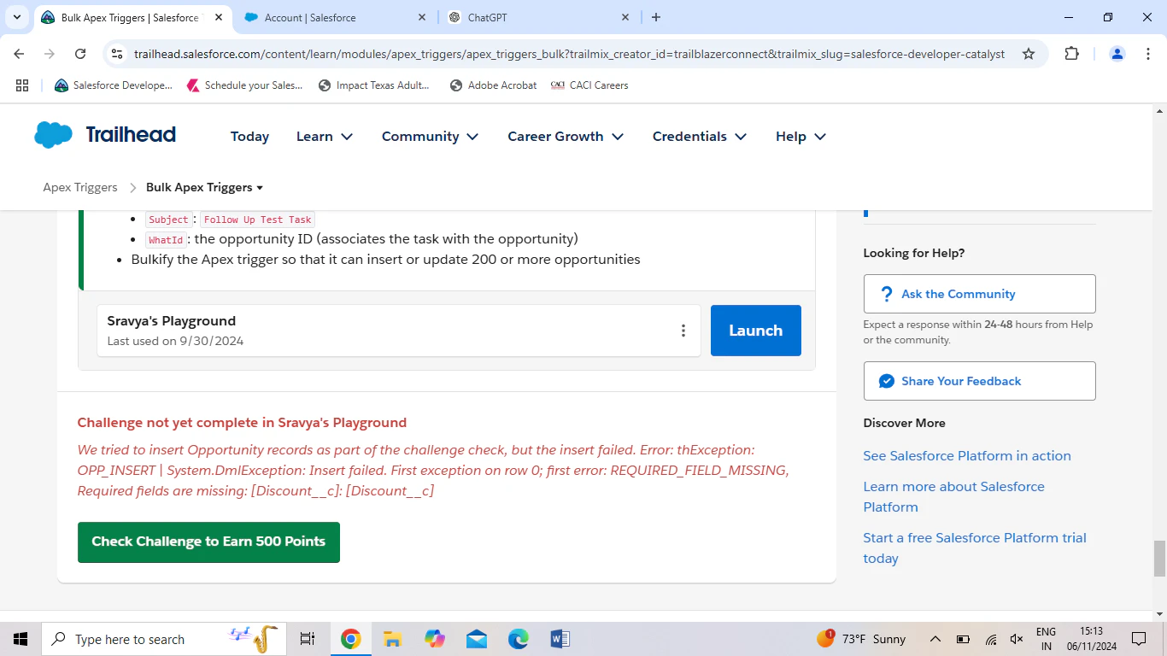Open Start a free Salesforce Platform trial link

coord(975,548)
